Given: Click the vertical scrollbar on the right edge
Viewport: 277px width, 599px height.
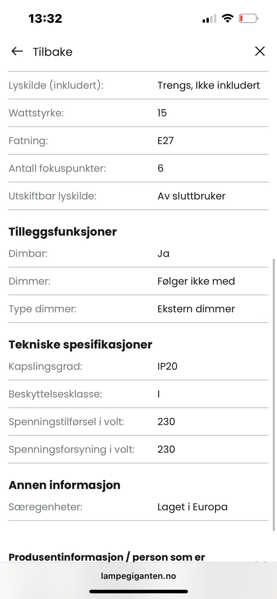Looking at the screenshot, I should pyautogui.click(x=274, y=395).
